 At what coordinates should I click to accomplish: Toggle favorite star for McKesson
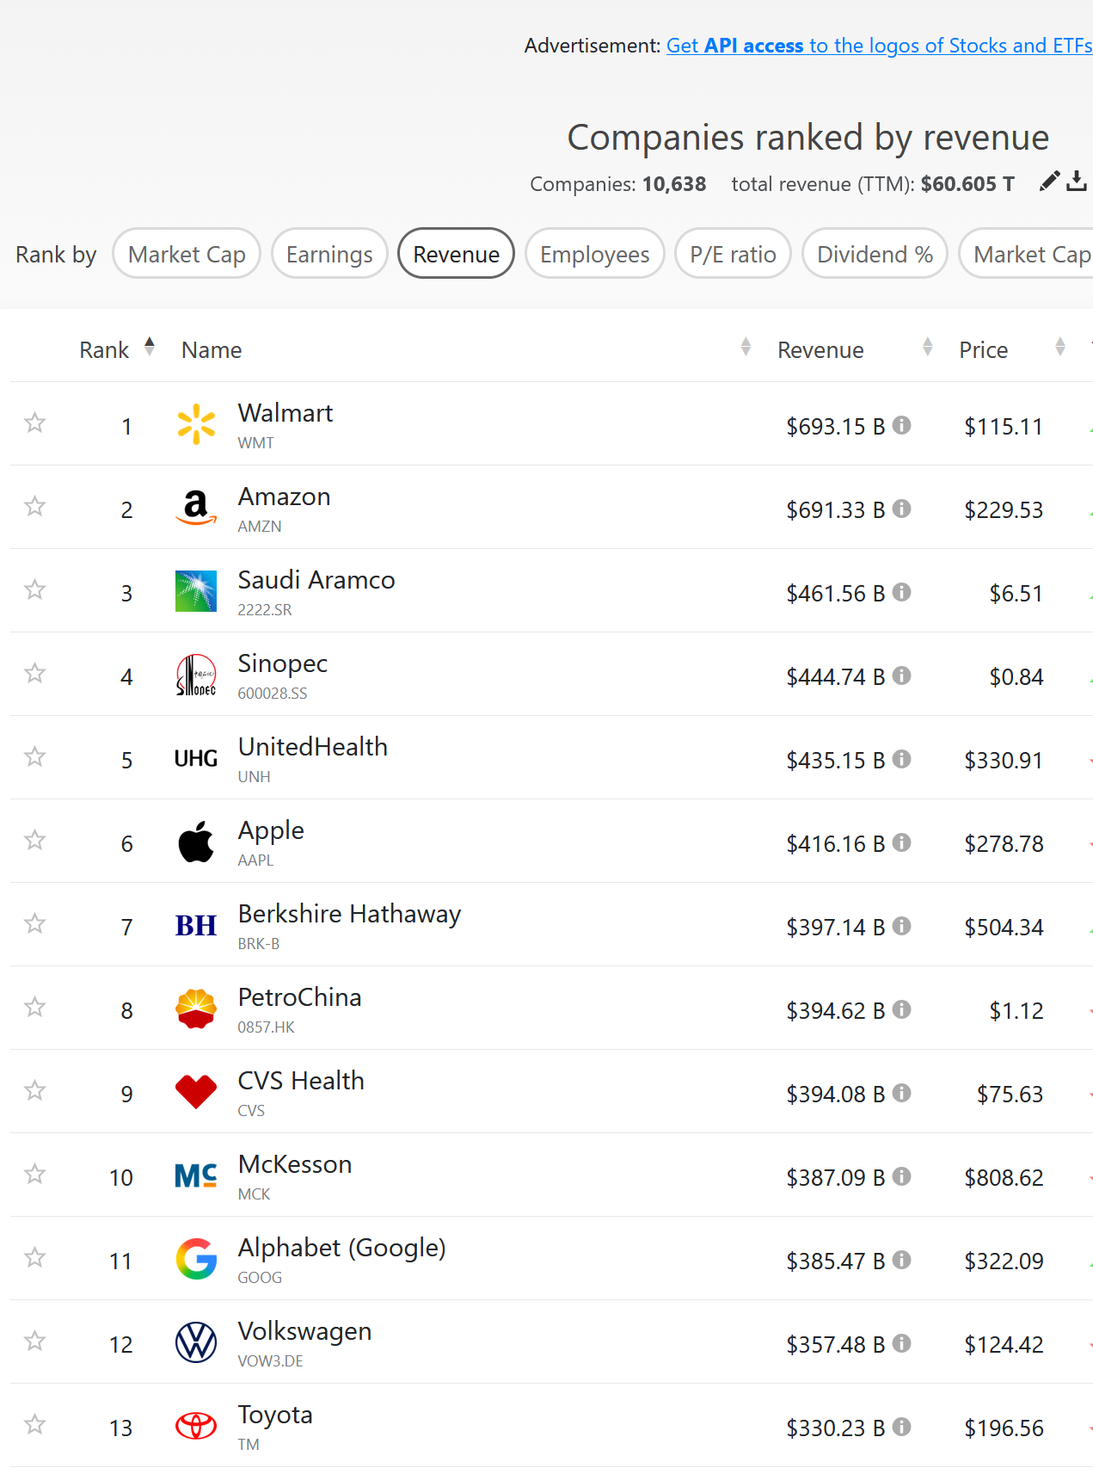(x=34, y=1174)
